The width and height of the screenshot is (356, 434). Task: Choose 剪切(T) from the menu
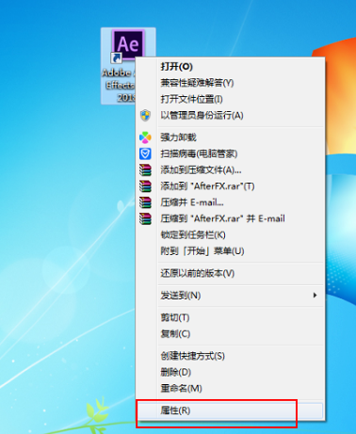point(230,317)
